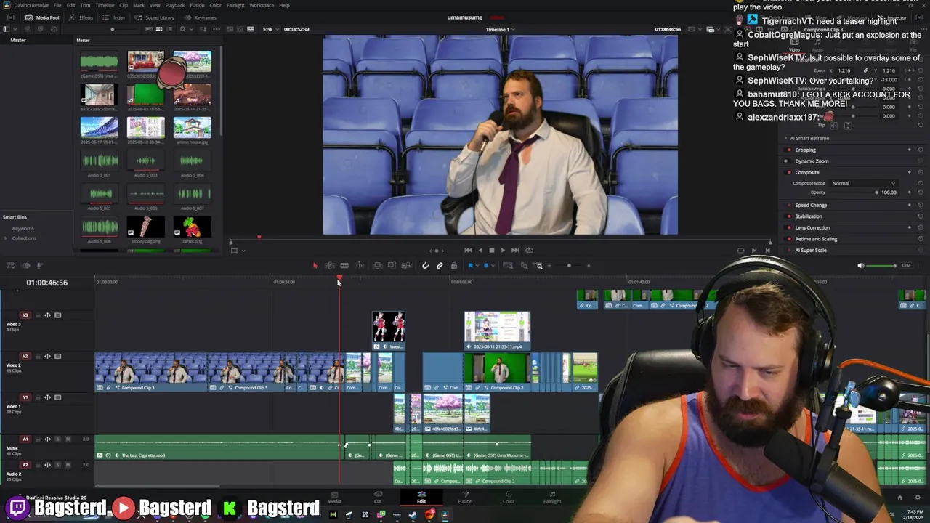
Task: Toggle auto select on Video 2 track
Action: [48, 356]
